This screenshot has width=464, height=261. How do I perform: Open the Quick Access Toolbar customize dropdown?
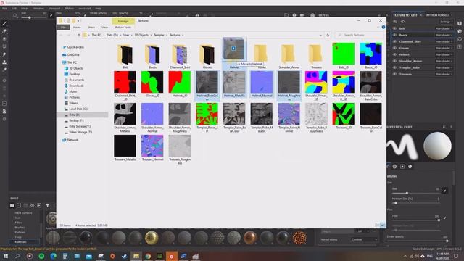click(78, 21)
